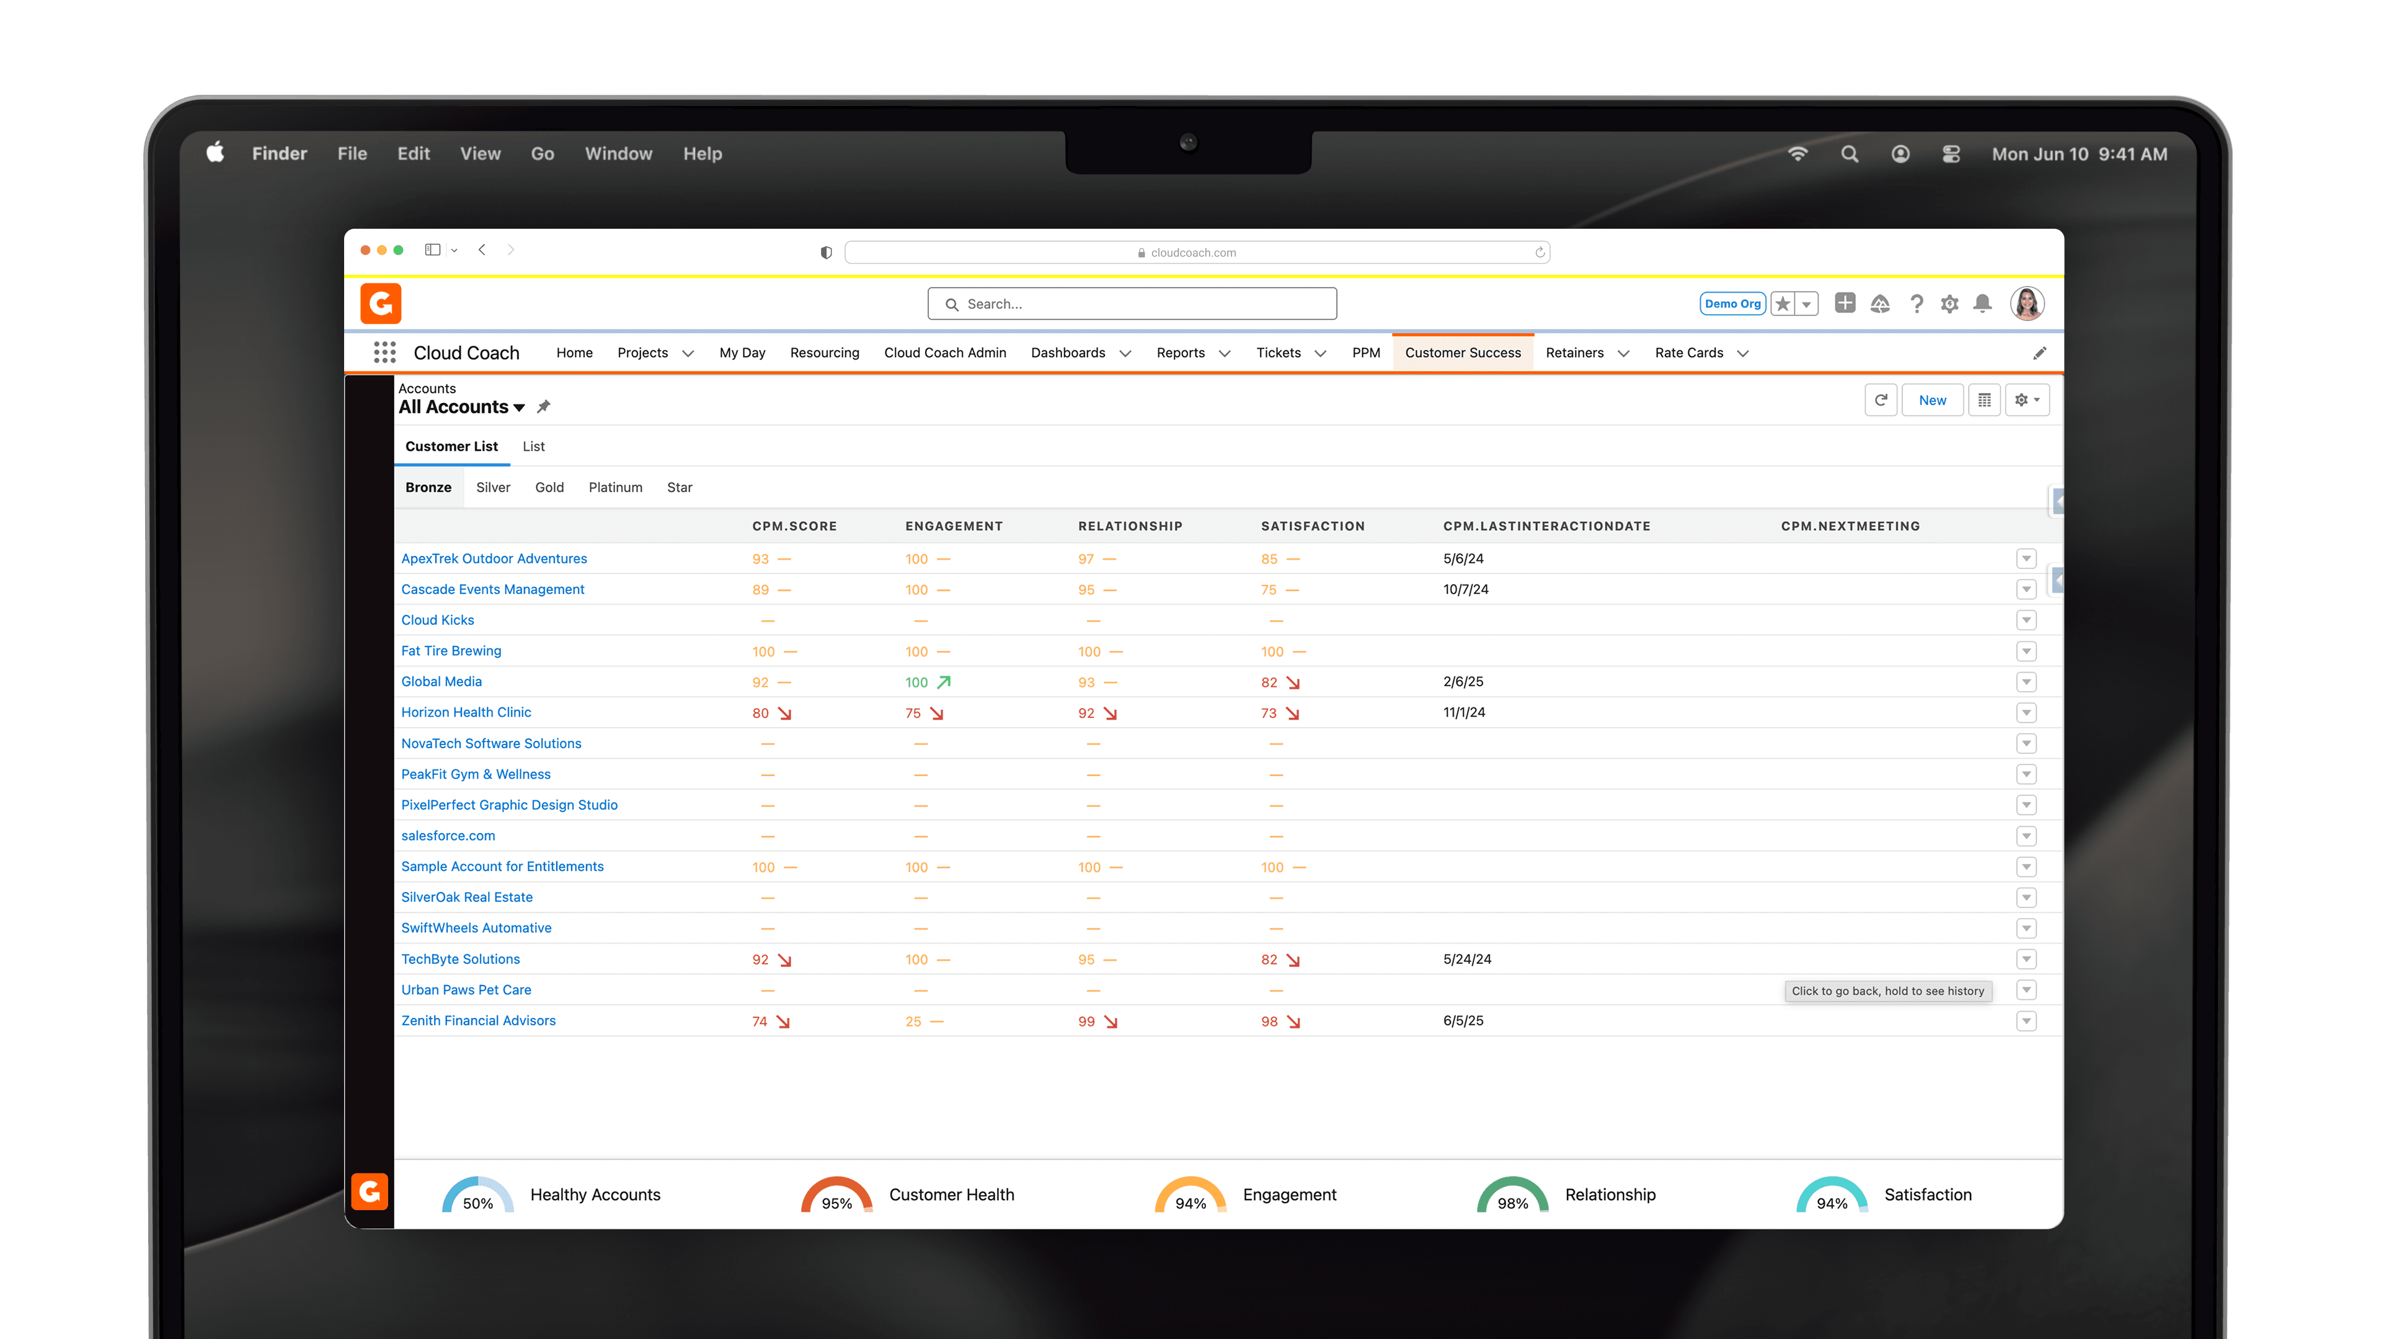2381x1339 pixels.
Task: Pin the All Accounts list view
Action: (544, 407)
